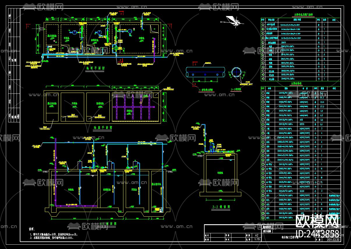Click the date 2011.03.20 in title block
Image resolution: width=351 pixels, height=249 pixels.
(333, 239)
